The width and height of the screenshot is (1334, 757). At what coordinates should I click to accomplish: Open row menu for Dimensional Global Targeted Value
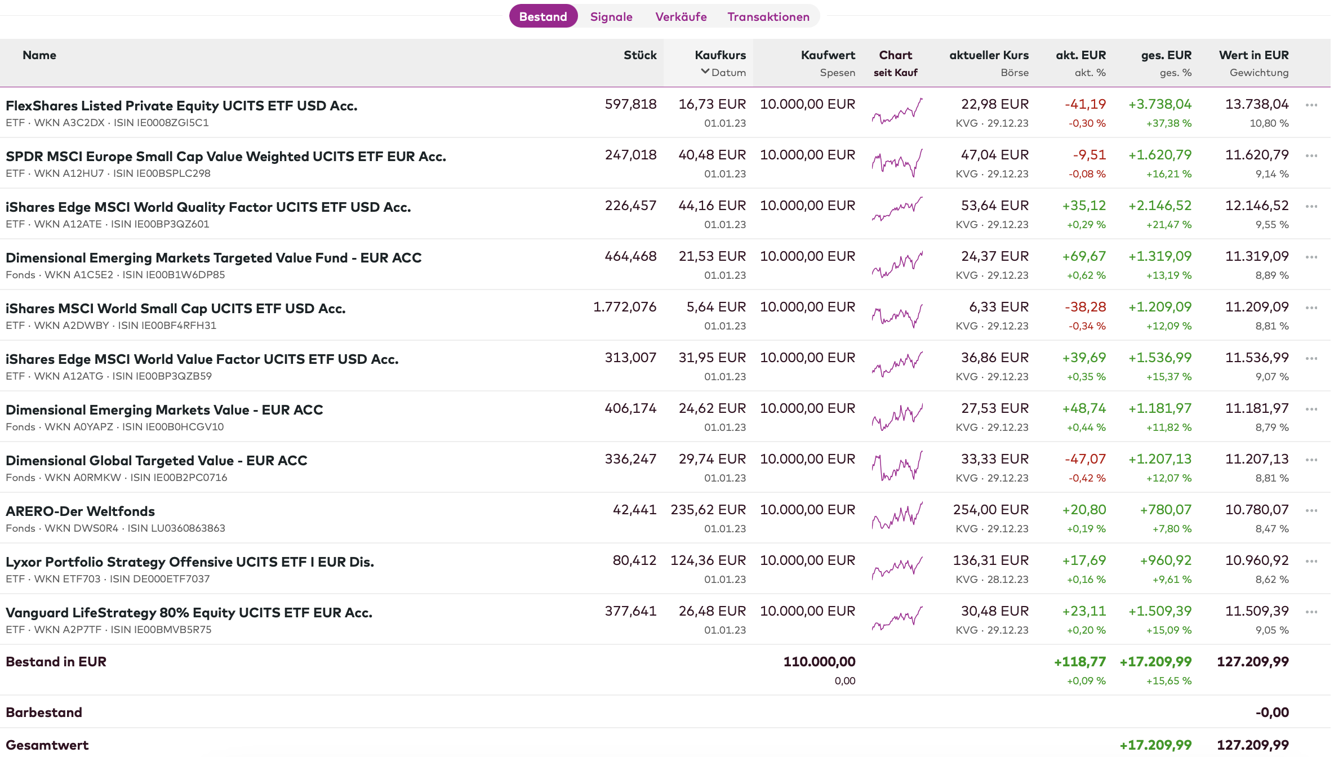point(1311,460)
